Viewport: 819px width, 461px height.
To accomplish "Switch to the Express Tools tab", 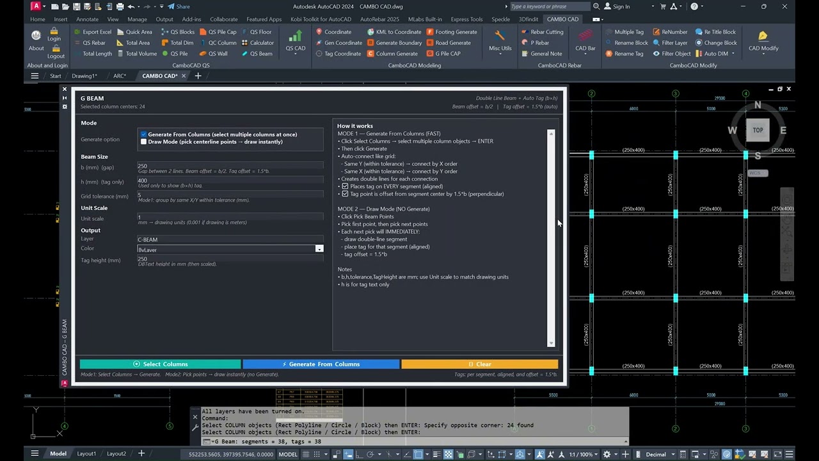I will (466, 19).
